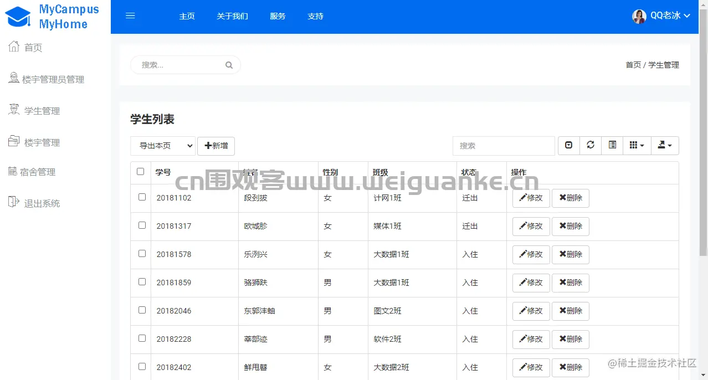Image resolution: width=708 pixels, height=380 pixels.
Task: Check the box for student 20181578
Action: coord(142,254)
